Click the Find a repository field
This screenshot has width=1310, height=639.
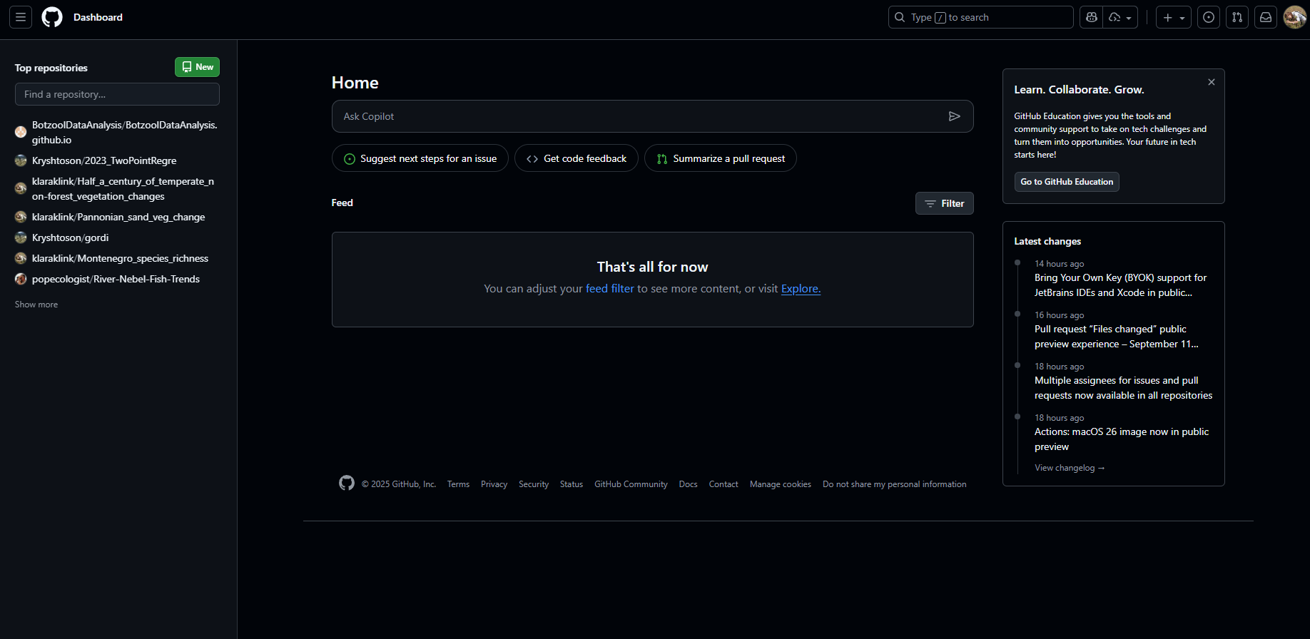pos(117,94)
